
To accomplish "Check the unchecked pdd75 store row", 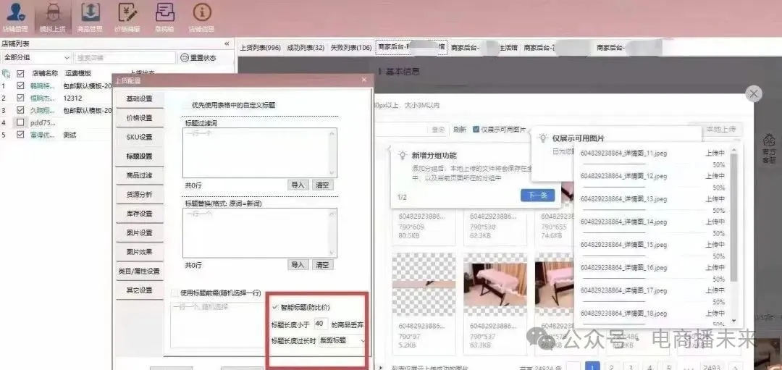I will click(20, 122).
